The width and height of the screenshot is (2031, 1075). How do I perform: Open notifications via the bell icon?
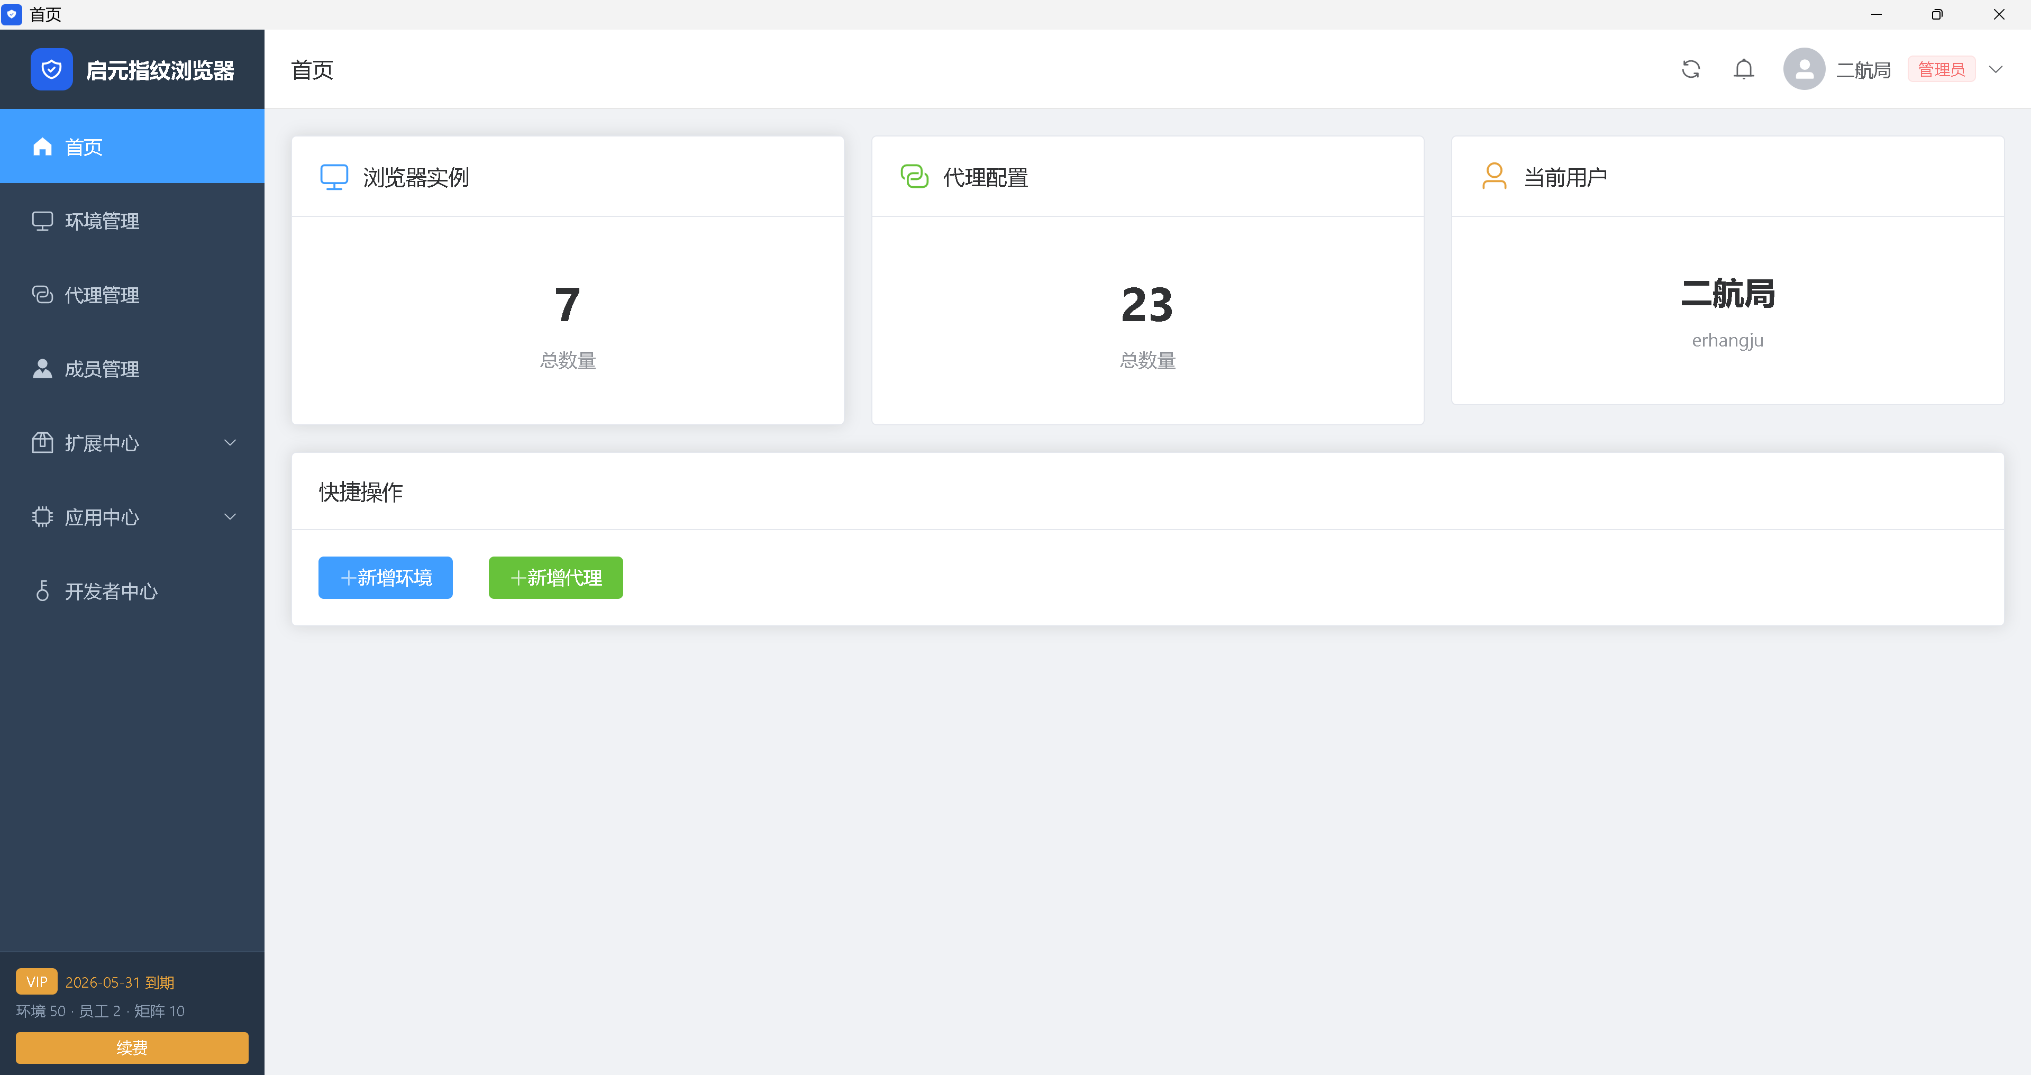(x=1744, y=69)
